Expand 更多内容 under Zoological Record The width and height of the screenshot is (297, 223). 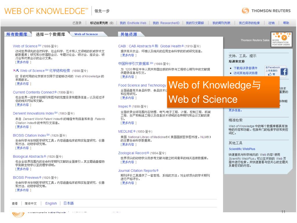128,162
